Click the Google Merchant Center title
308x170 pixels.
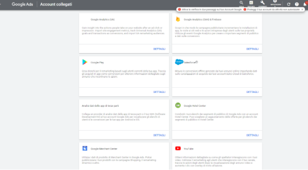pyautogui.click(x=104, y=149)
